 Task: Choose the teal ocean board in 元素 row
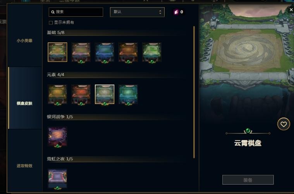click(x=128, y=94)
